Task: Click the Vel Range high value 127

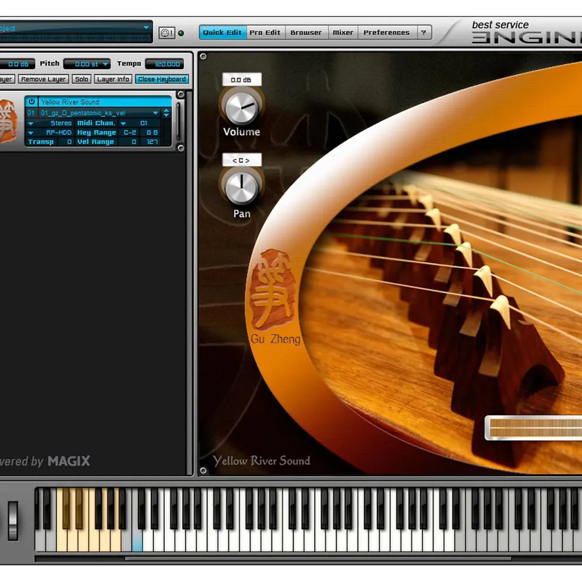Action: click(x=151, y=142)
